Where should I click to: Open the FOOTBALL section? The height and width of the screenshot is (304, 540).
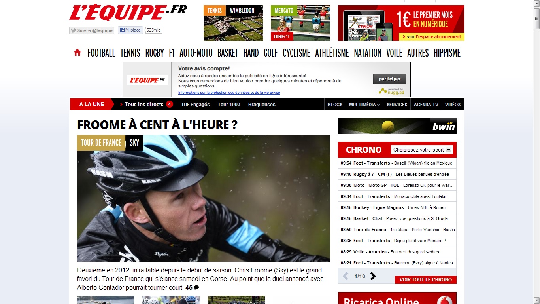coord(101,53)
